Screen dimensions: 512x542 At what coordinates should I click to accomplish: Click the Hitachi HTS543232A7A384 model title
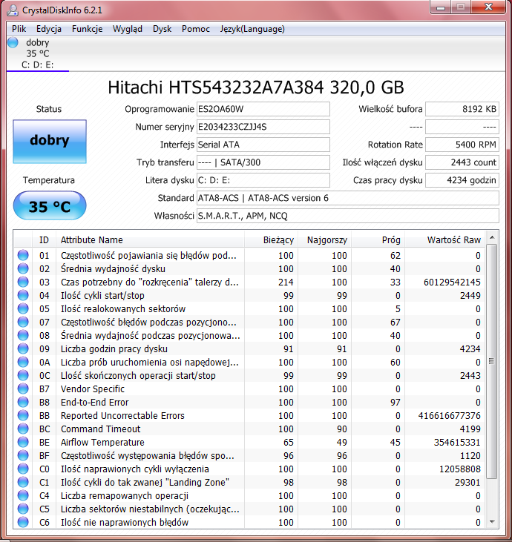[x=256, y=87]
